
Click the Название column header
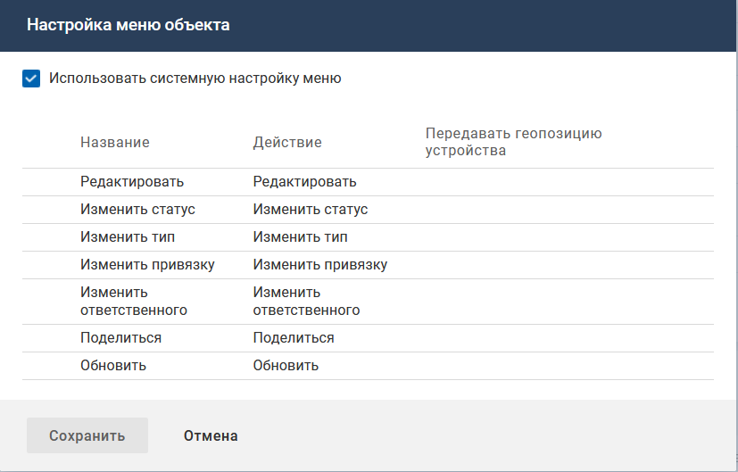(x=115, y=143)
